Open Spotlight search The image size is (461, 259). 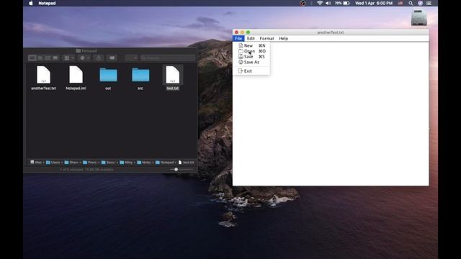411,3
